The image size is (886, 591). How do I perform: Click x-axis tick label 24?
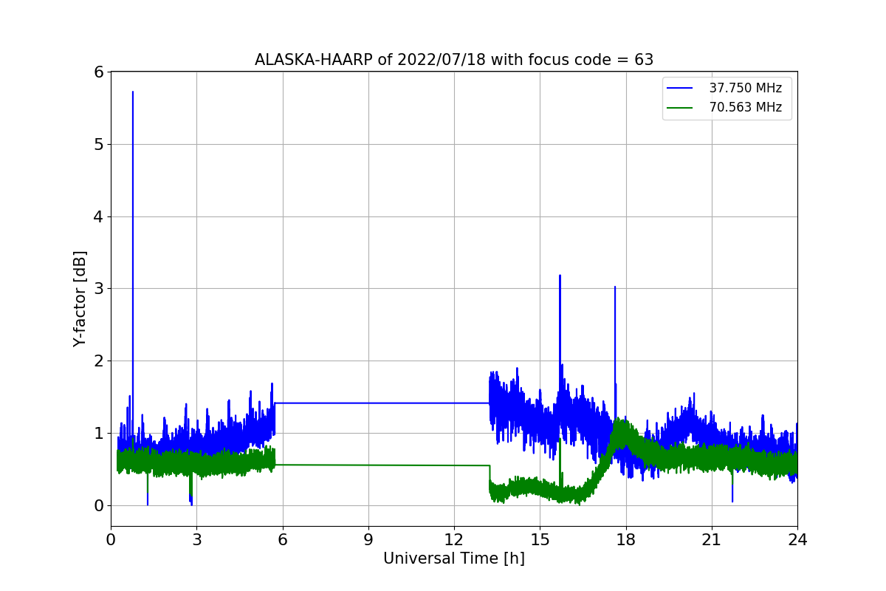click(x=797, y=540)
